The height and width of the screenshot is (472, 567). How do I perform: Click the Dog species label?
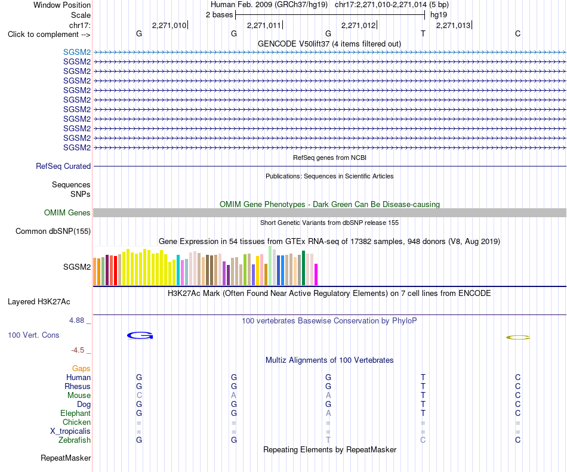tap(84, 405)
